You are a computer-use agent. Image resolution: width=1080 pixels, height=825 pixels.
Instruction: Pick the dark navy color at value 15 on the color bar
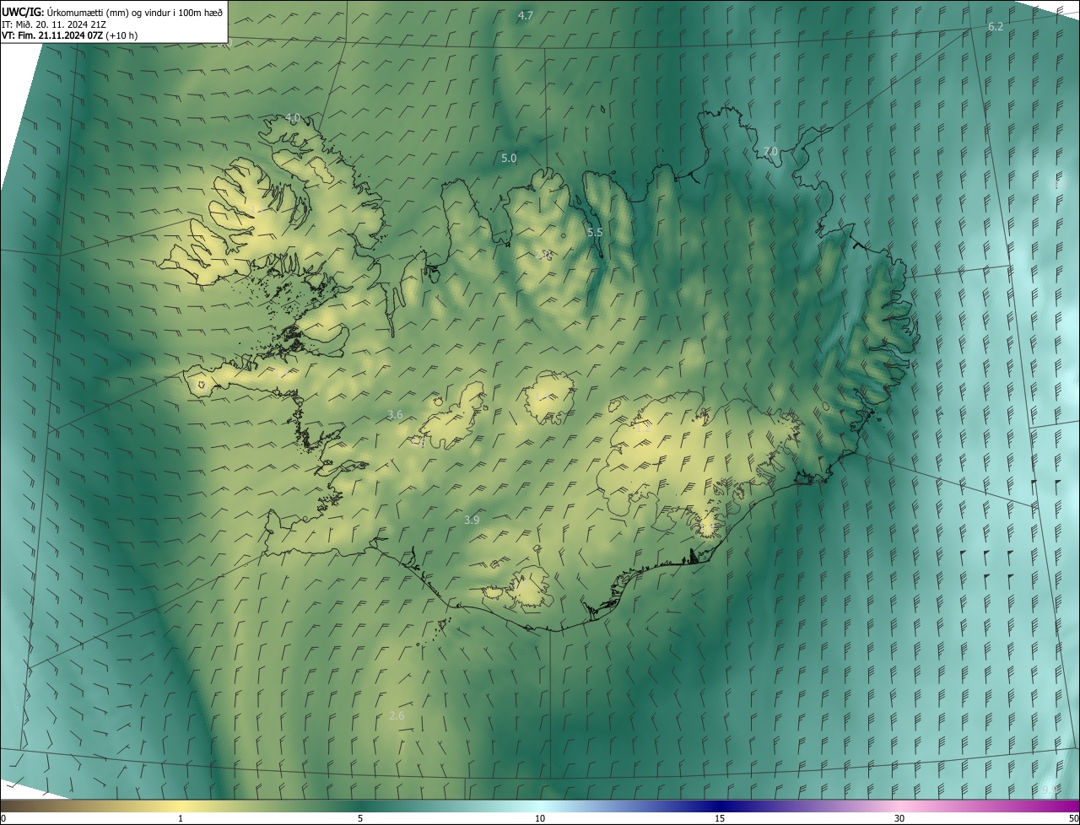(720, 806)
